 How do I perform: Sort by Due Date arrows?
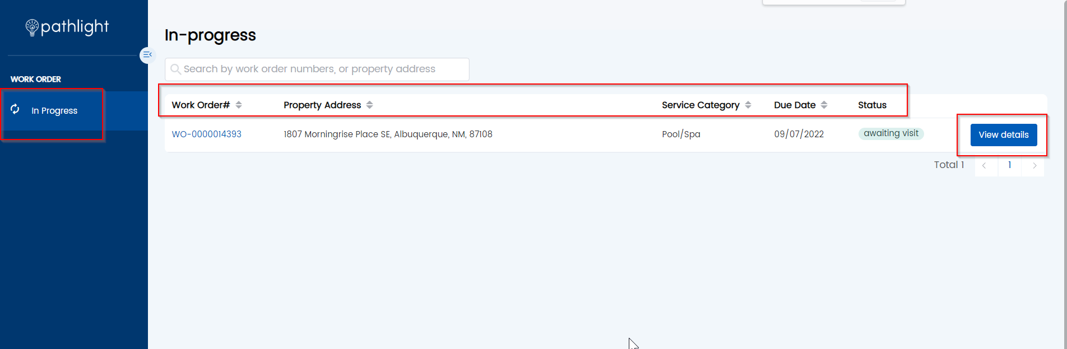[824, 105]
